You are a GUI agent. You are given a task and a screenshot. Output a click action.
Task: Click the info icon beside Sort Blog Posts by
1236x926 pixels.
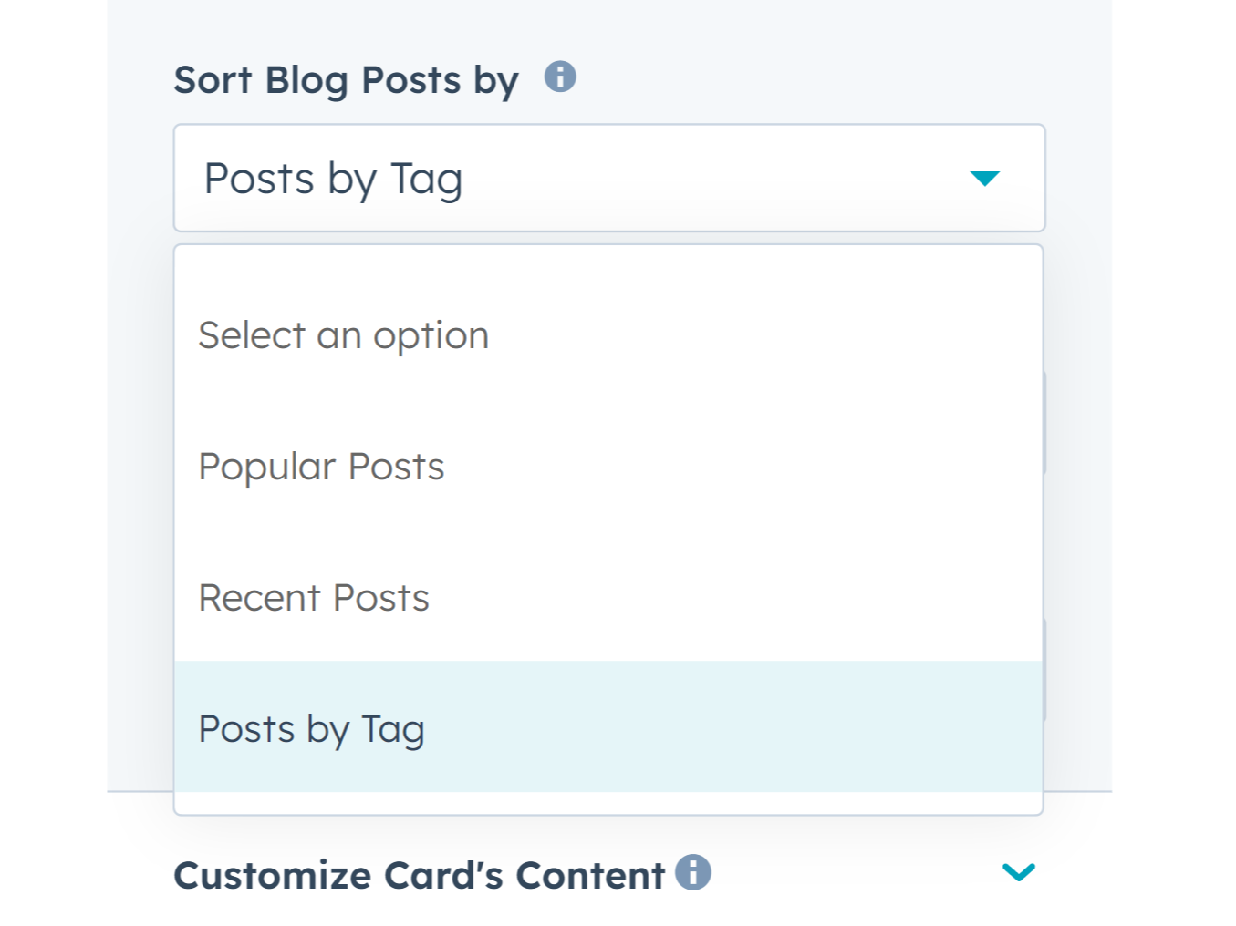click(x=560, y=77)
